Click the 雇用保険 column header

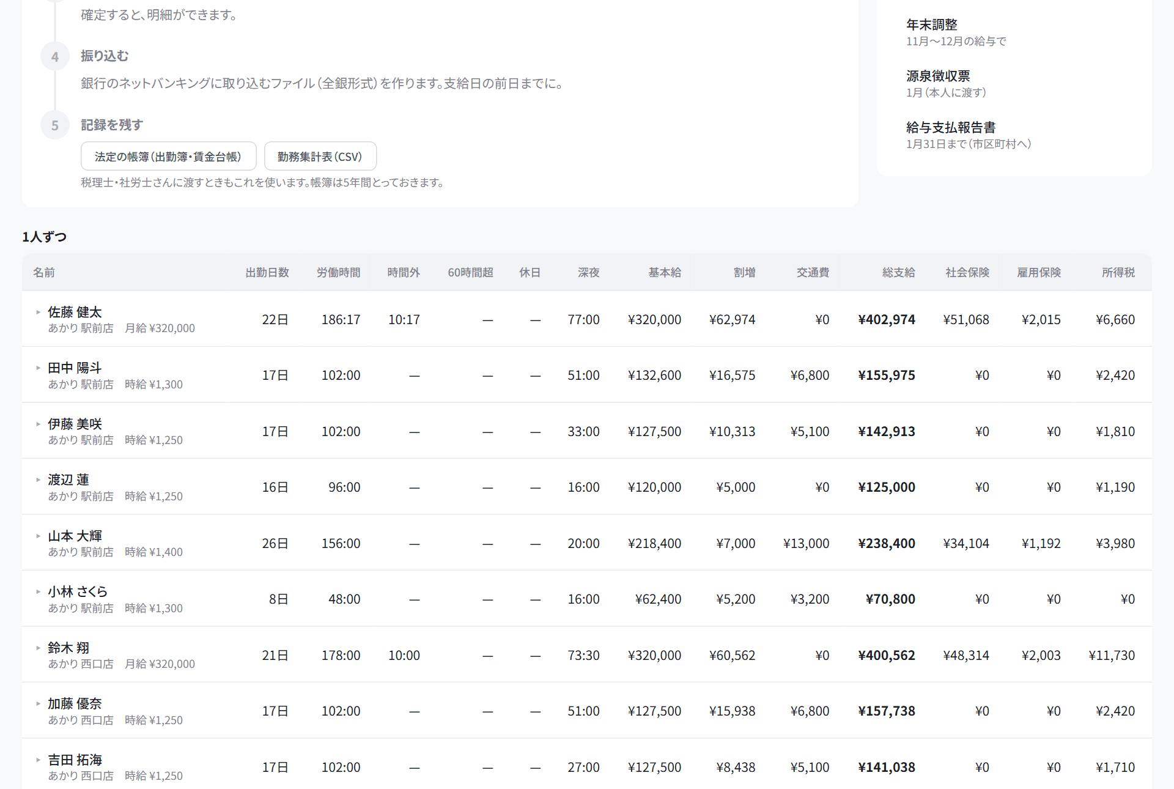click(1039, 272)
